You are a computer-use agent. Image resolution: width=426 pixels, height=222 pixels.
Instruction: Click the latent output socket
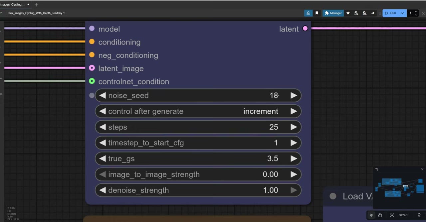[305, 29]
